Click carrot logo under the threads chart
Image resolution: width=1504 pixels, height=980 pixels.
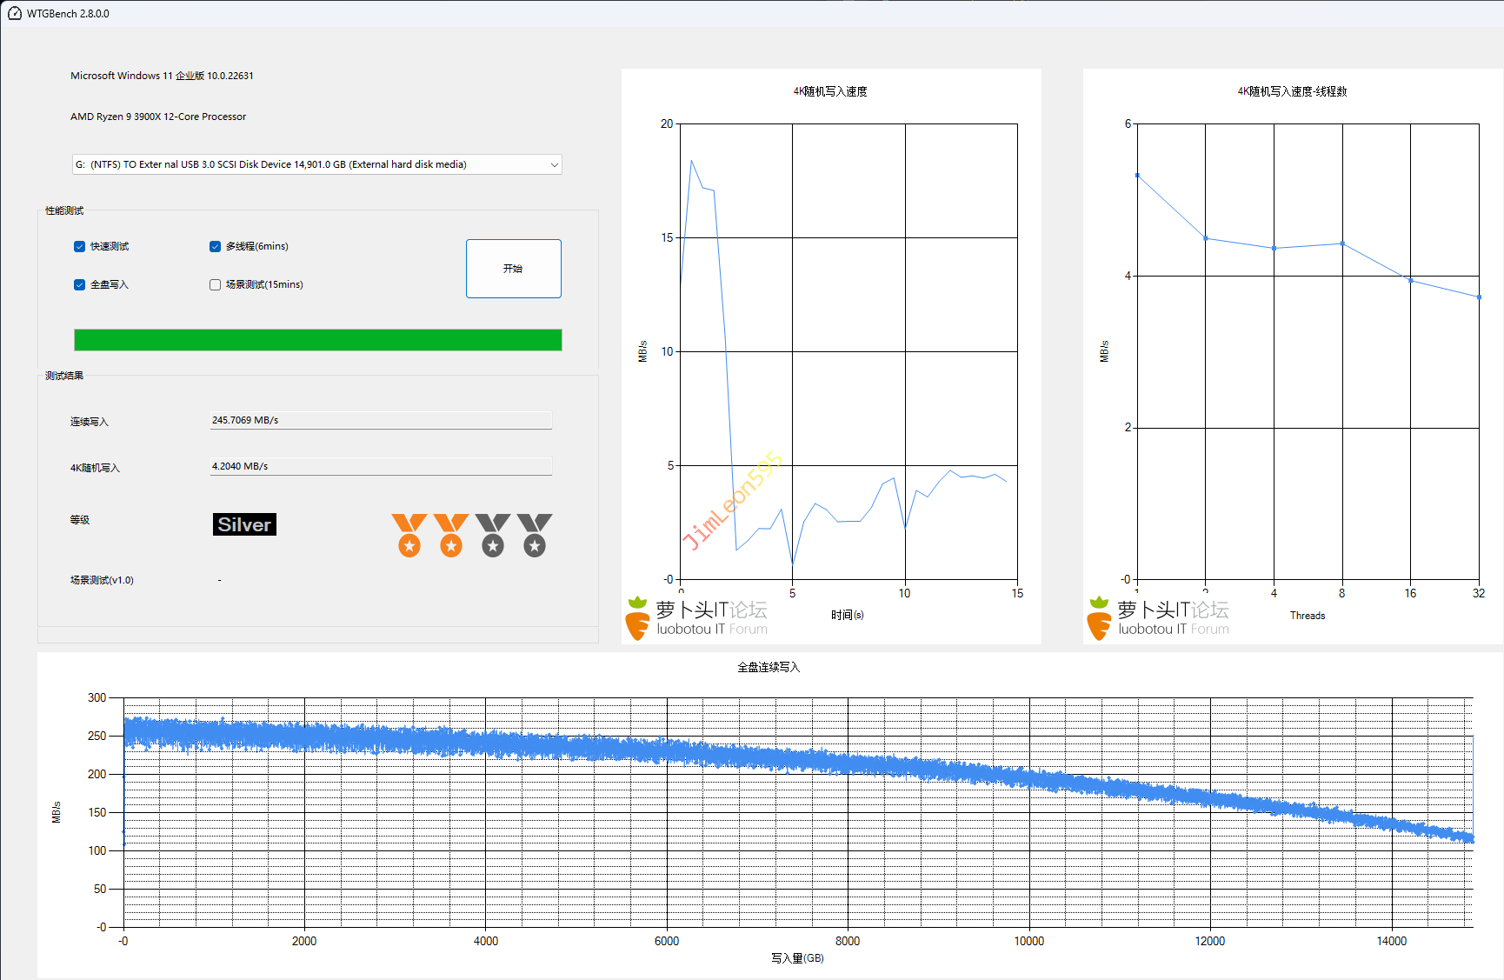click(x=1099, y=618)
